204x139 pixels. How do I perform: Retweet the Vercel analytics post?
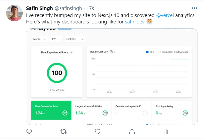coord(63,131)
